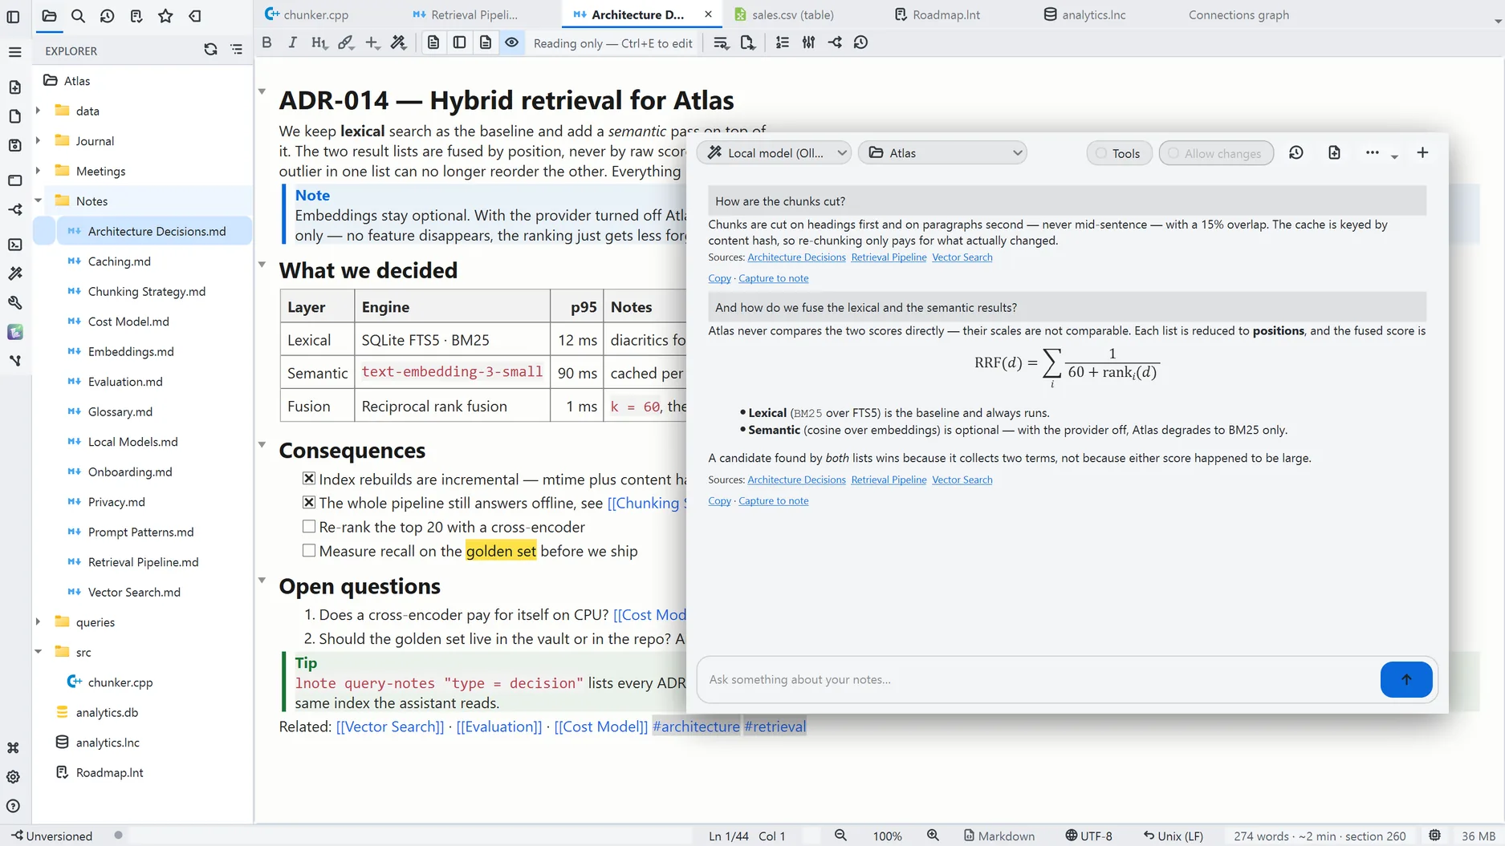Open the file version history clock icon
This screenshot has height=846, width=1505.
pyautogui.click(x=860, y=43)
